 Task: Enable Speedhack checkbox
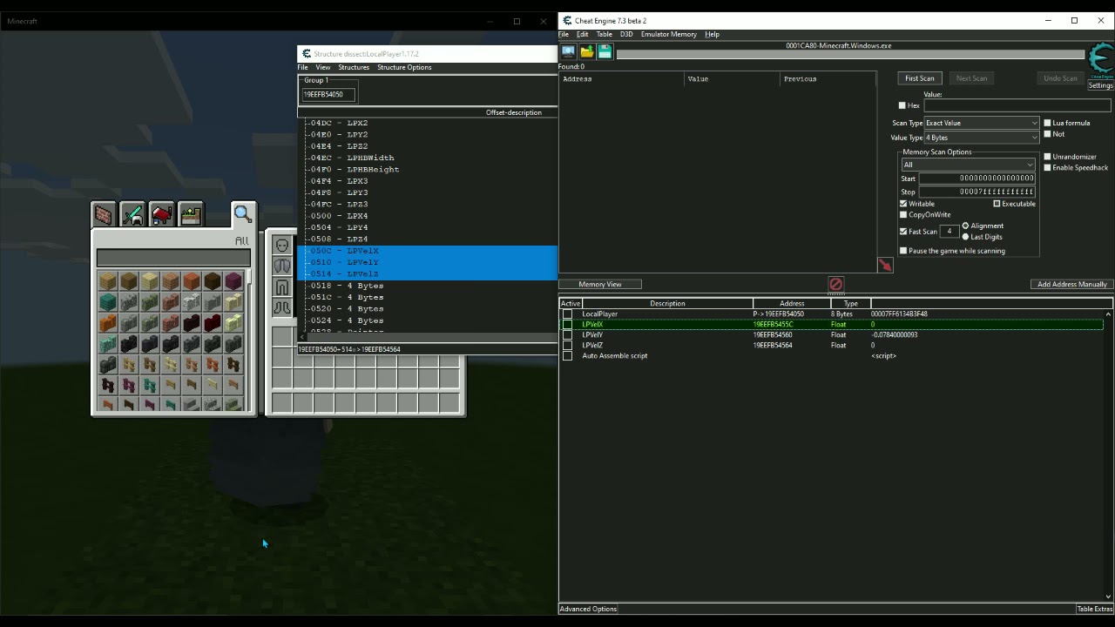[x=1047, y=167]
